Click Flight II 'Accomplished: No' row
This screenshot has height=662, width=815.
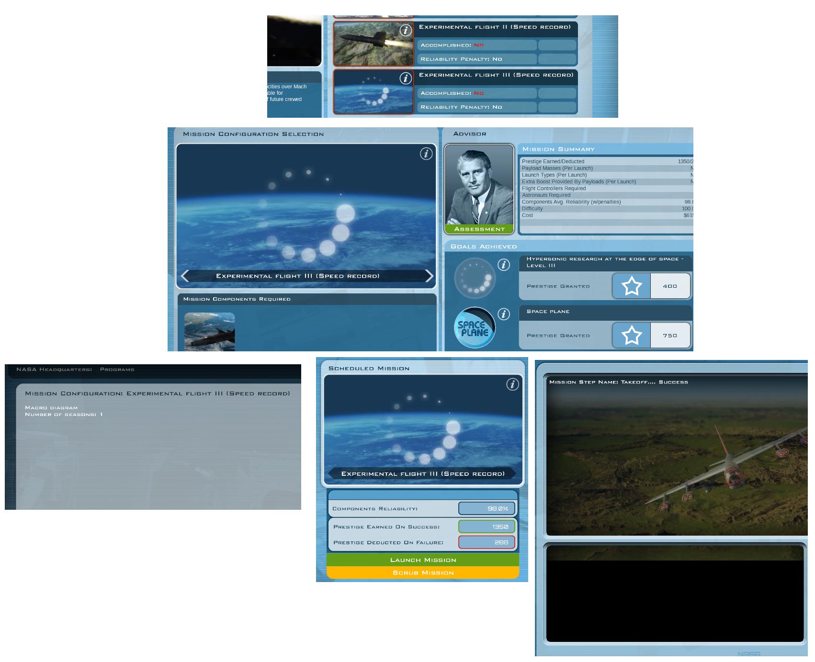(477, 45)
